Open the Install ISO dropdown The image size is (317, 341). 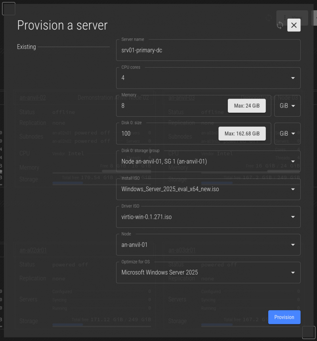click(x=208, y=189)
